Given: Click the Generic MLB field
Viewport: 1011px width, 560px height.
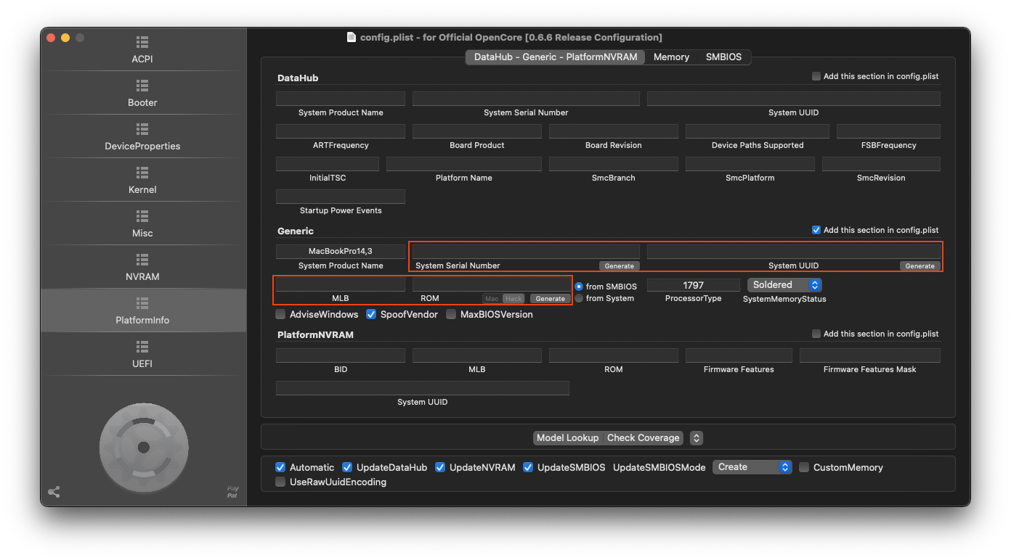Looking at the screenshot, I should [x=341, y=284].
